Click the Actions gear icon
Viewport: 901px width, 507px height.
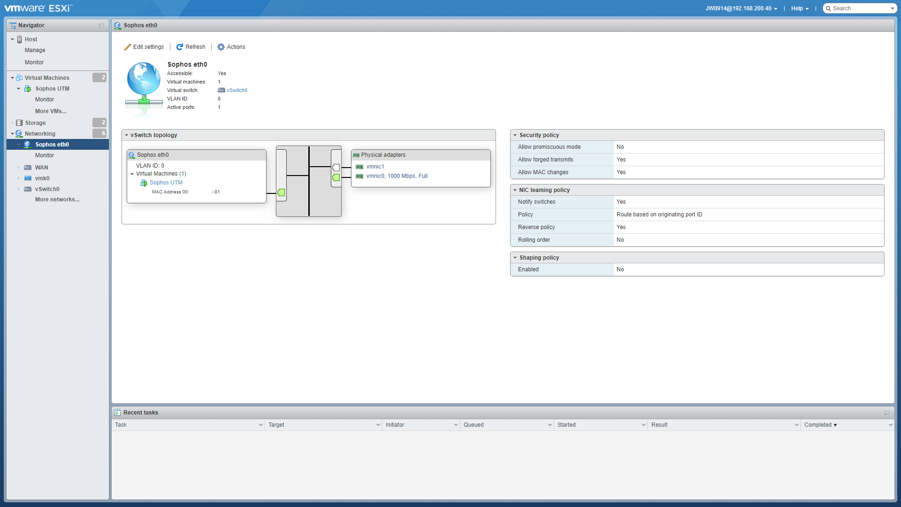click(x=221, y=47)
